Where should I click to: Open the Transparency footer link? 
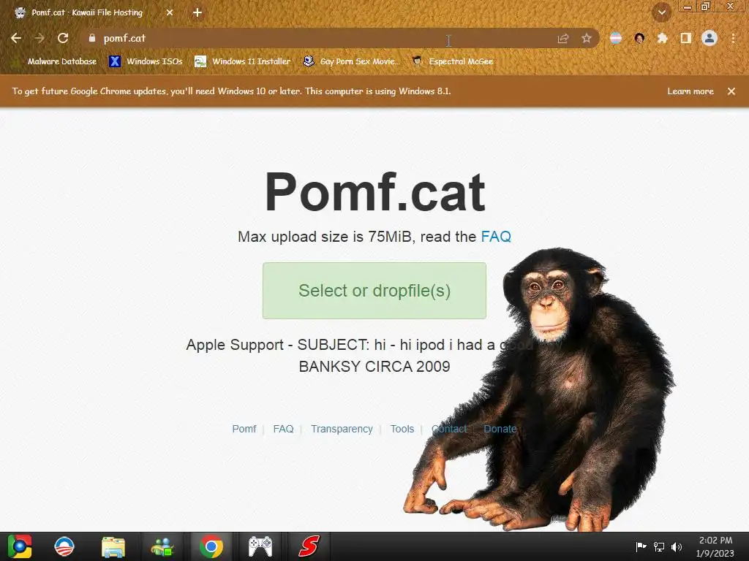point(342,429)
